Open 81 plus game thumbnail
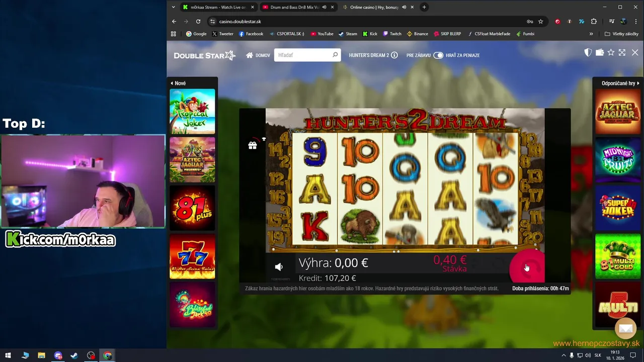Viewport: 644px width, 362px height. (192, 208)
